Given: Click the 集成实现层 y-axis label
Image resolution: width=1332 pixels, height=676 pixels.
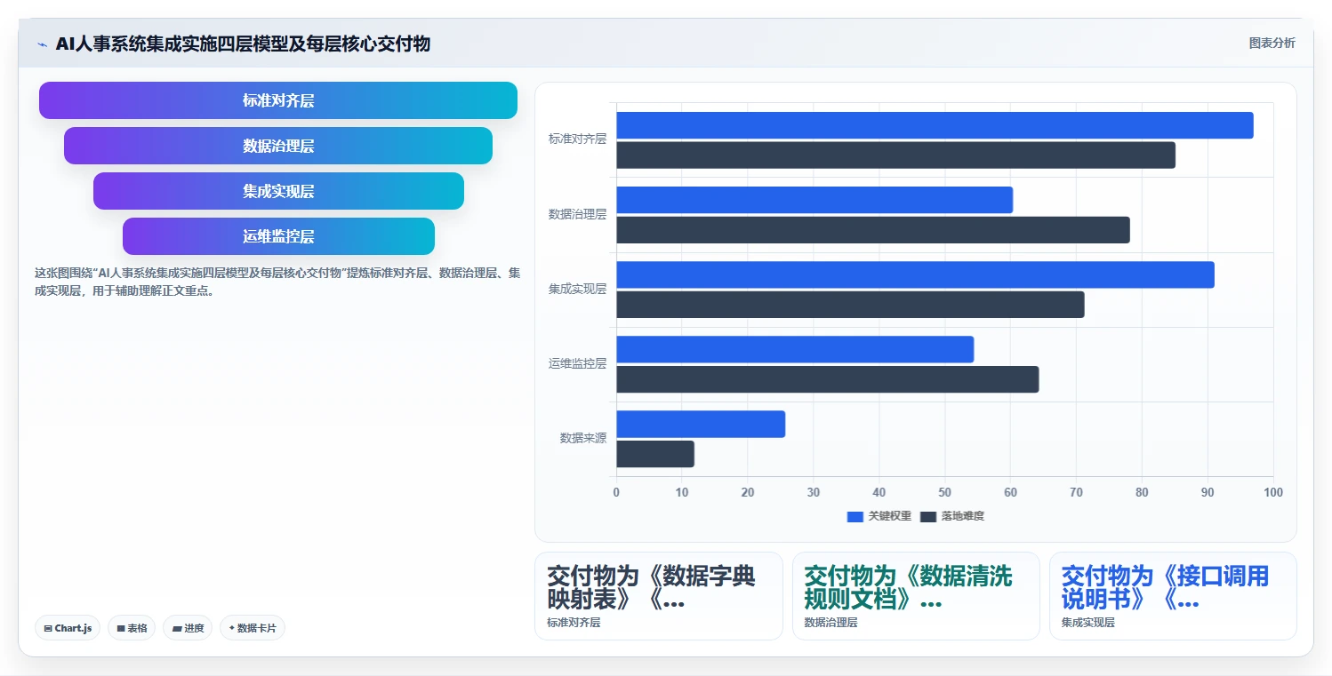Looking at the screenshot, I should 577,289.
